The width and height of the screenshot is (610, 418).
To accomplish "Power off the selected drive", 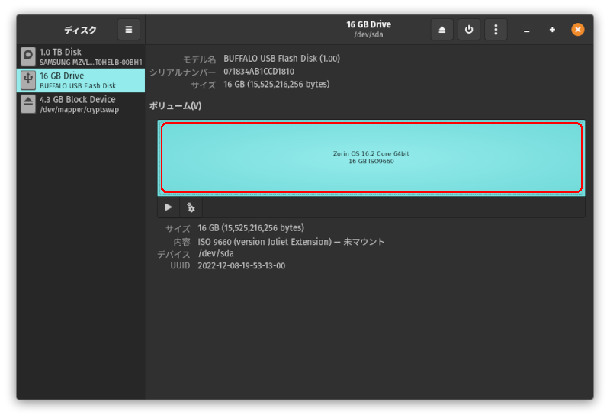I will (x=469, y=30).
